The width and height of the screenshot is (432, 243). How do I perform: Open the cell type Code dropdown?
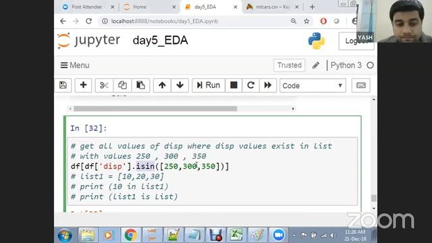[x=313, y=86]
